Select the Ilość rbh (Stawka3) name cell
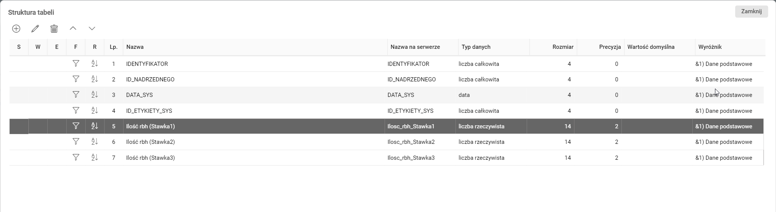This screenshot has height=212, width=776. tap(150, 158)
